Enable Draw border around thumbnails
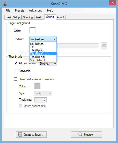Image resolution: width=118 pixels, height=143 pixels. pos(15,79)
